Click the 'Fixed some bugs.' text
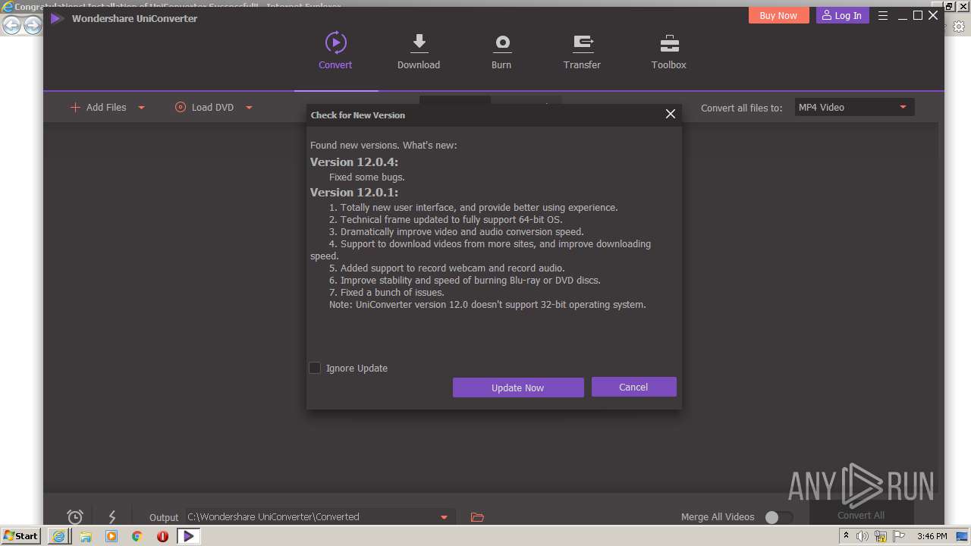The height and width of the screenshot is (546, 971). 367,177
